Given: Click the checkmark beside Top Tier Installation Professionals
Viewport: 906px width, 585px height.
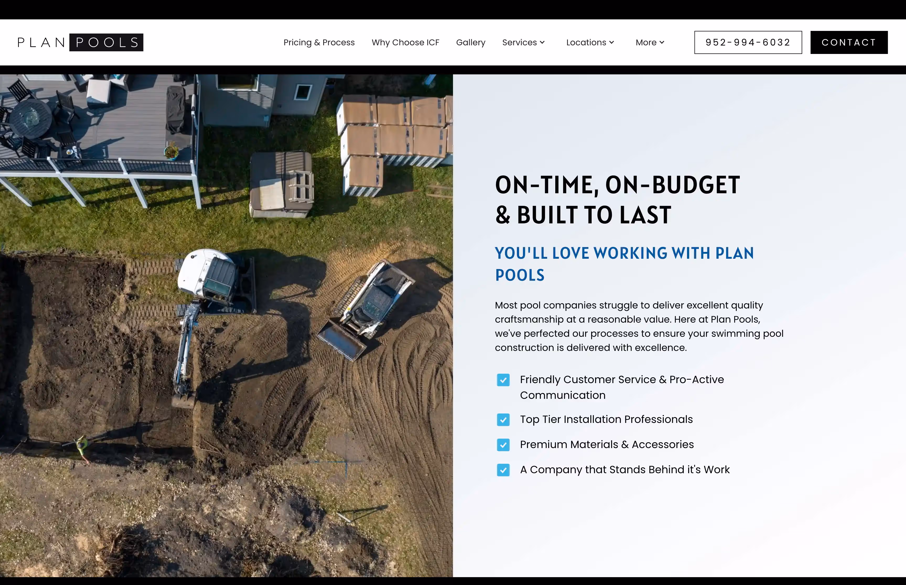Looking at the screenshot, I should coord(503,420).
